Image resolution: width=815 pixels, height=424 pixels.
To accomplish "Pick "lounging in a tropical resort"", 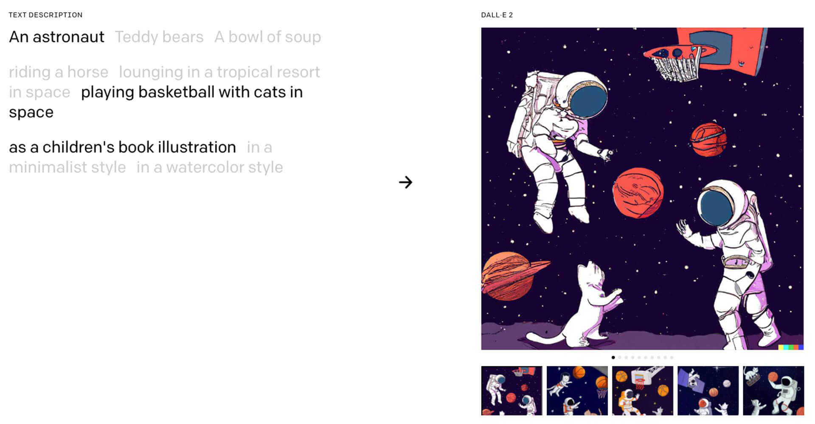I will point(219,72).
